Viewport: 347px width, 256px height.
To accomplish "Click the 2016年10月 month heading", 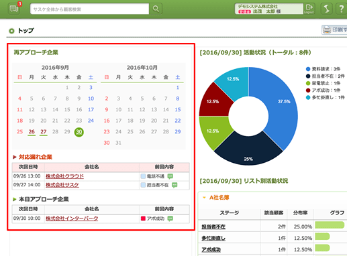I will [x=142, y=68].
